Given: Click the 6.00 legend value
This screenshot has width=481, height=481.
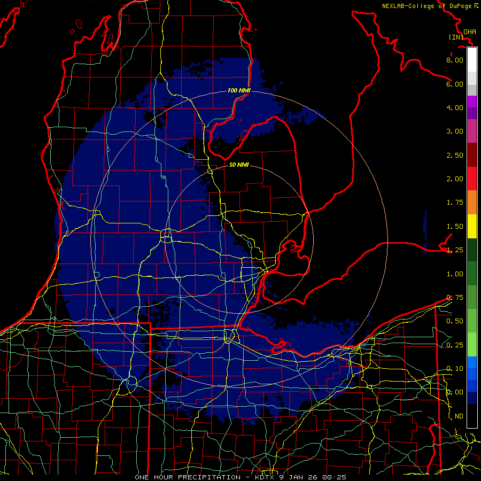Looking at the screenshot, I should point(455,84).
